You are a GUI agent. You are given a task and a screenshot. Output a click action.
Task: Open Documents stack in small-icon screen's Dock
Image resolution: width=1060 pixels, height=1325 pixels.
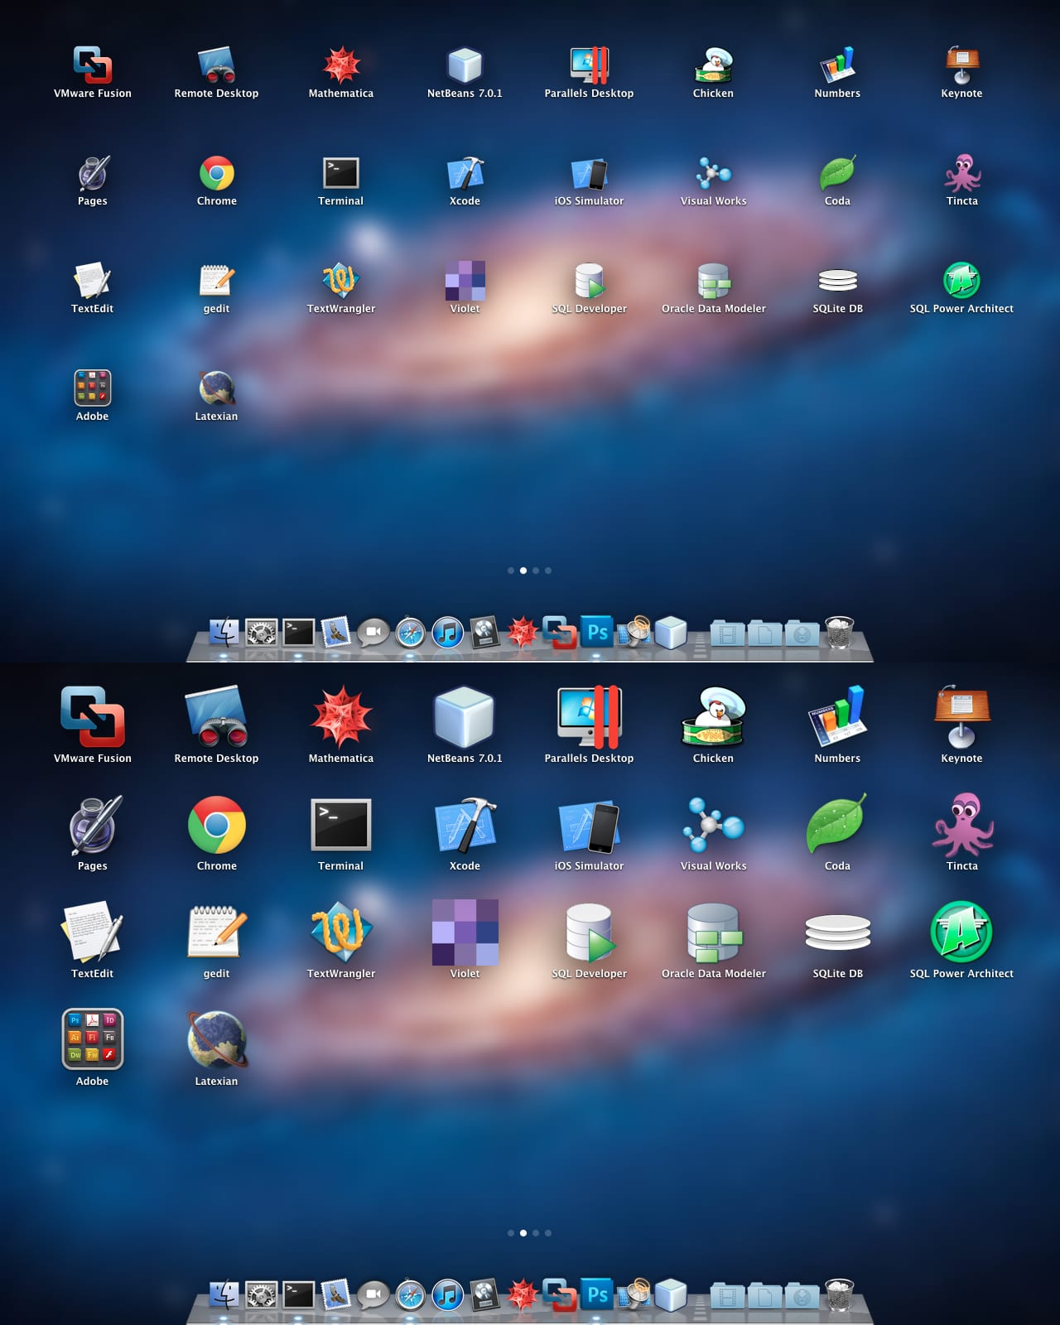point(765,634)
